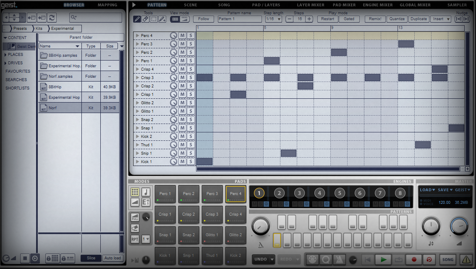Click the browser back arrow

coord(6,18)
